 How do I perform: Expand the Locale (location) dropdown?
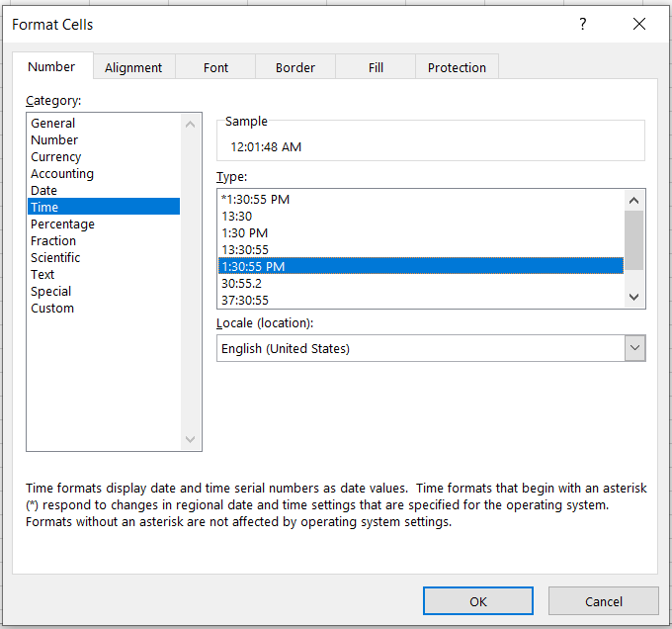click(x=634, y=348)
